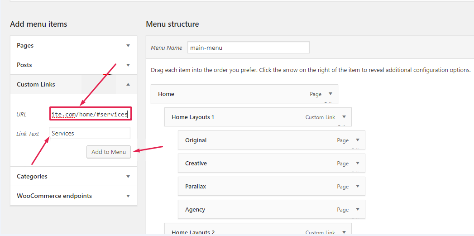Expand the Categories accordion section
Viewport: 474px width, 236px height.
point(128,177)
